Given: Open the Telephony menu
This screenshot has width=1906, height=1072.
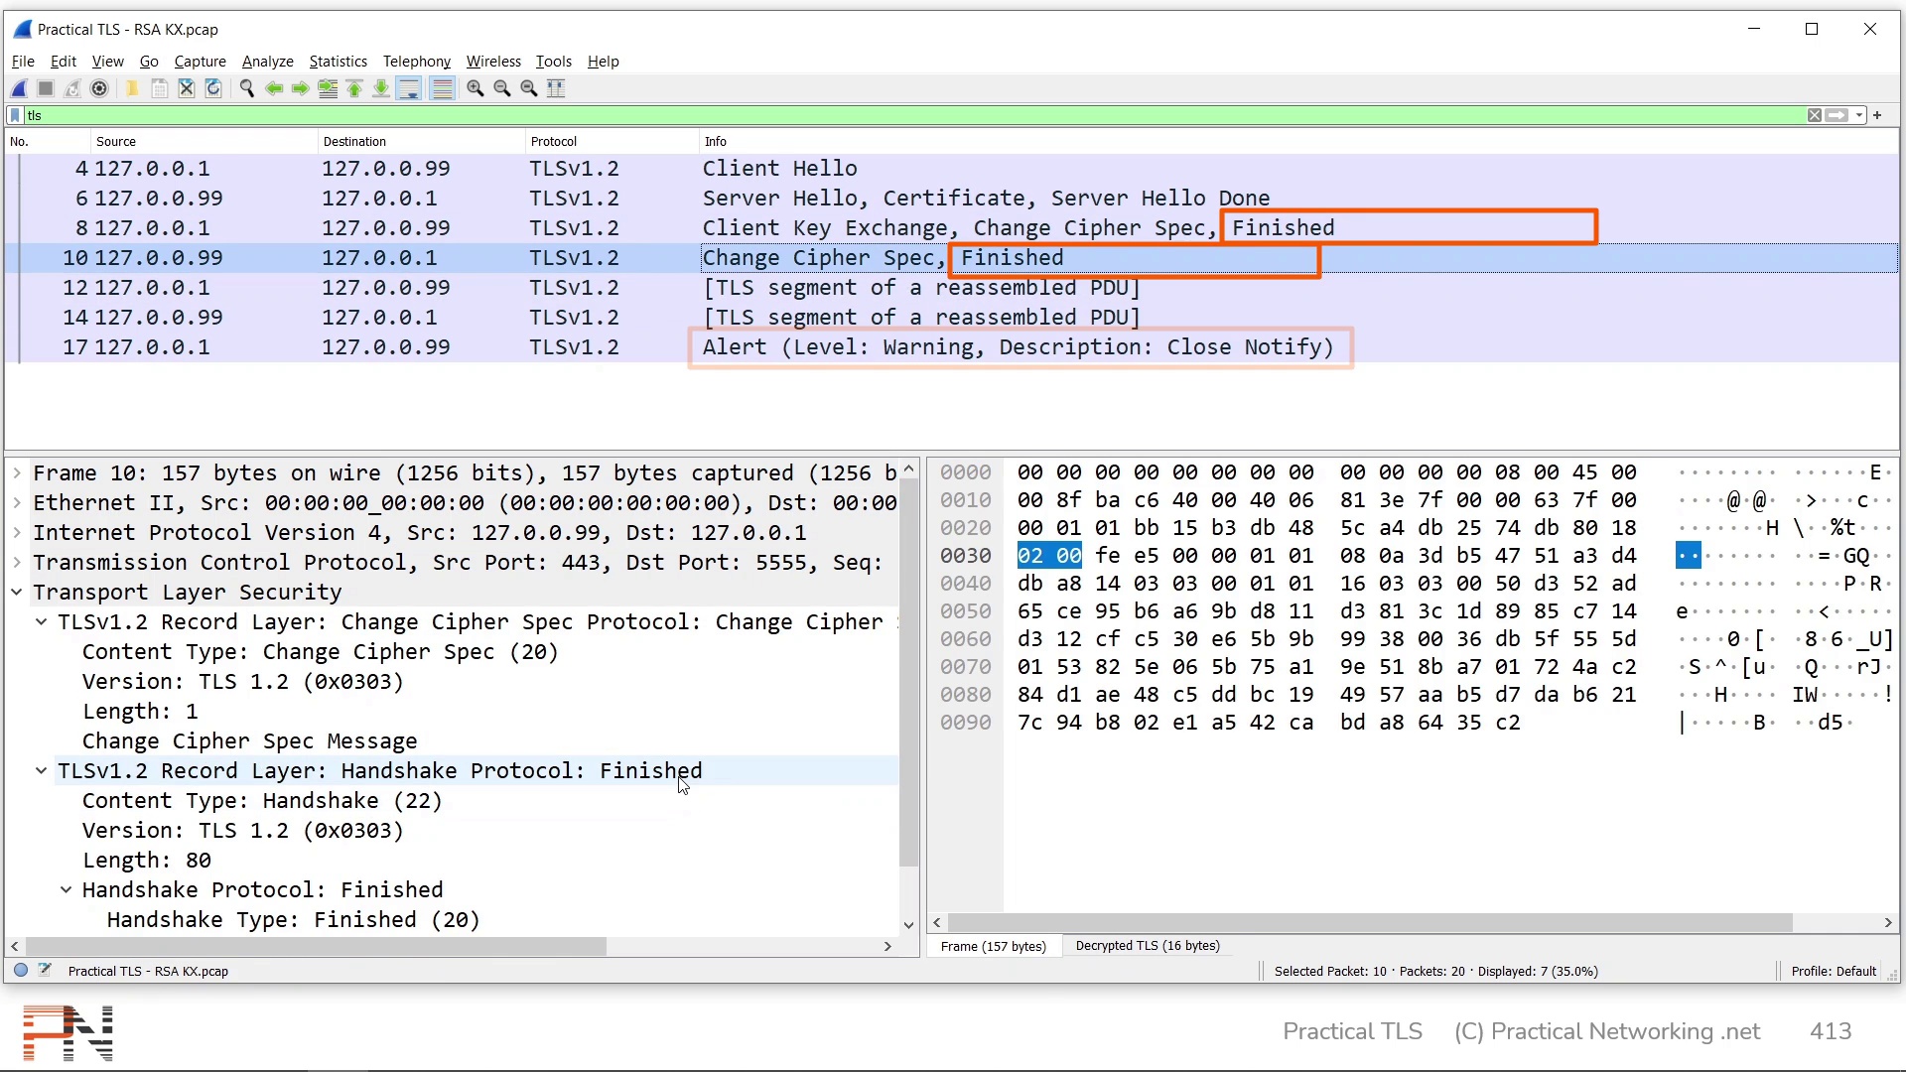Looking at the screenshot, I should tap(417, 62).
